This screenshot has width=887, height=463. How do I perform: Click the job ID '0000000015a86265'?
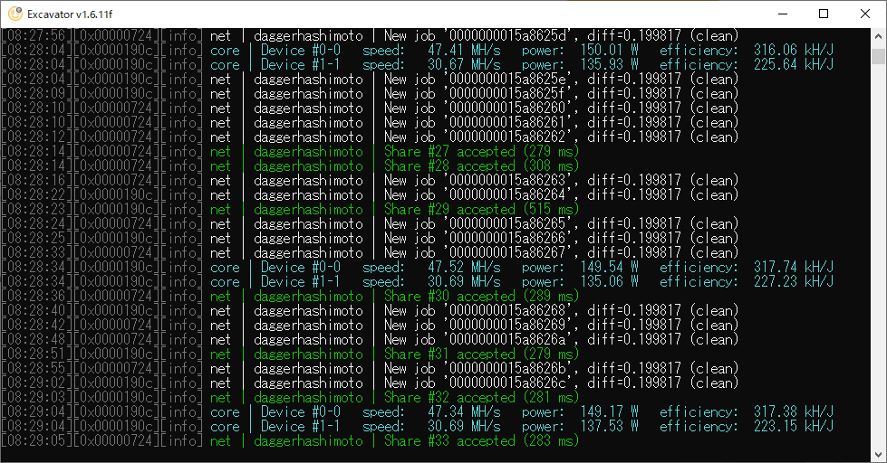511,223
